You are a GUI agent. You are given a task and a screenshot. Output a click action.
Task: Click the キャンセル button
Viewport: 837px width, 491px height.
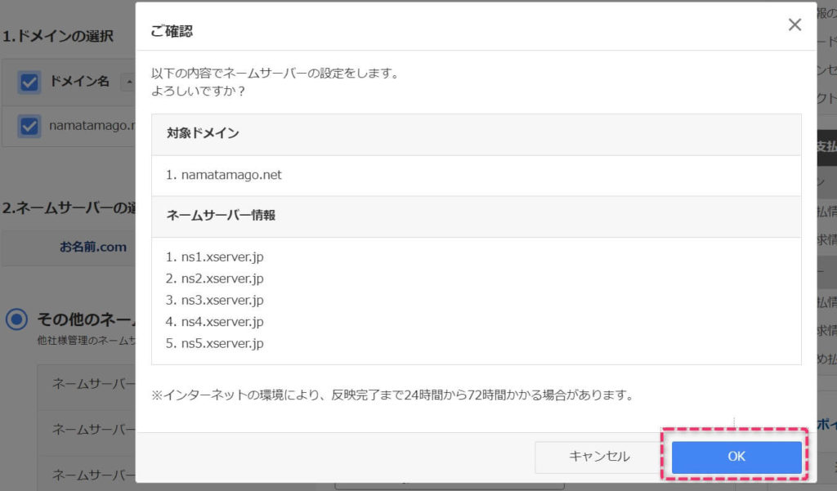(x=599, y=457)
